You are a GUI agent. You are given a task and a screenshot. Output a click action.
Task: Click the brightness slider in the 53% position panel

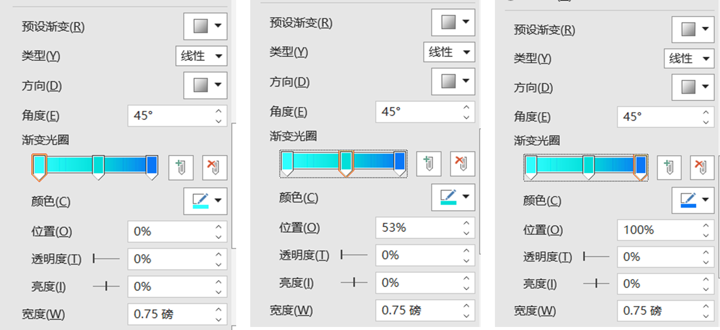[x=354, y=283]
